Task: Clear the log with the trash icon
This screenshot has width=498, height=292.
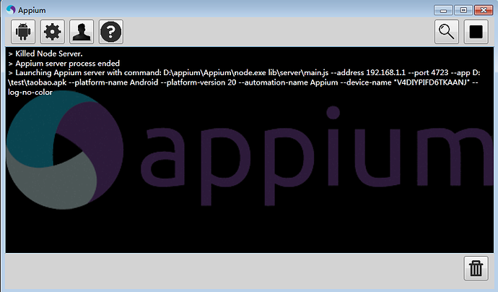Action: click(476, 268)
